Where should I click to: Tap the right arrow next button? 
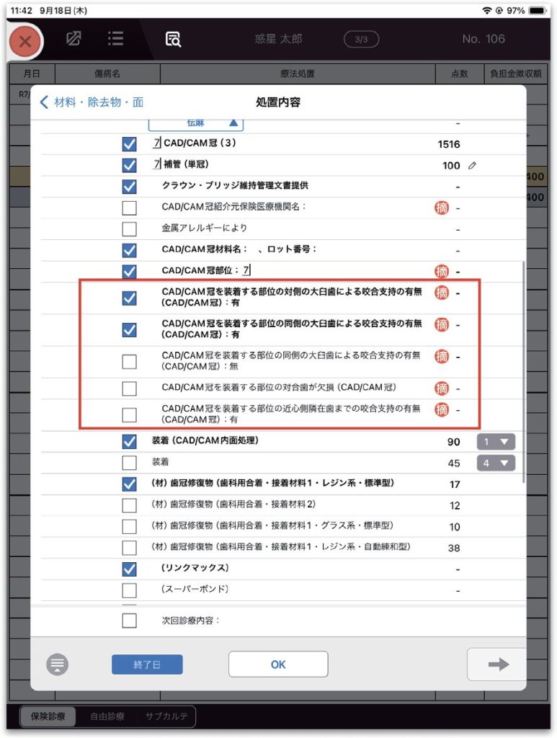(497, 664)
